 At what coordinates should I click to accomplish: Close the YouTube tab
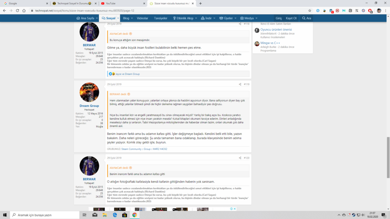[144, 3]
